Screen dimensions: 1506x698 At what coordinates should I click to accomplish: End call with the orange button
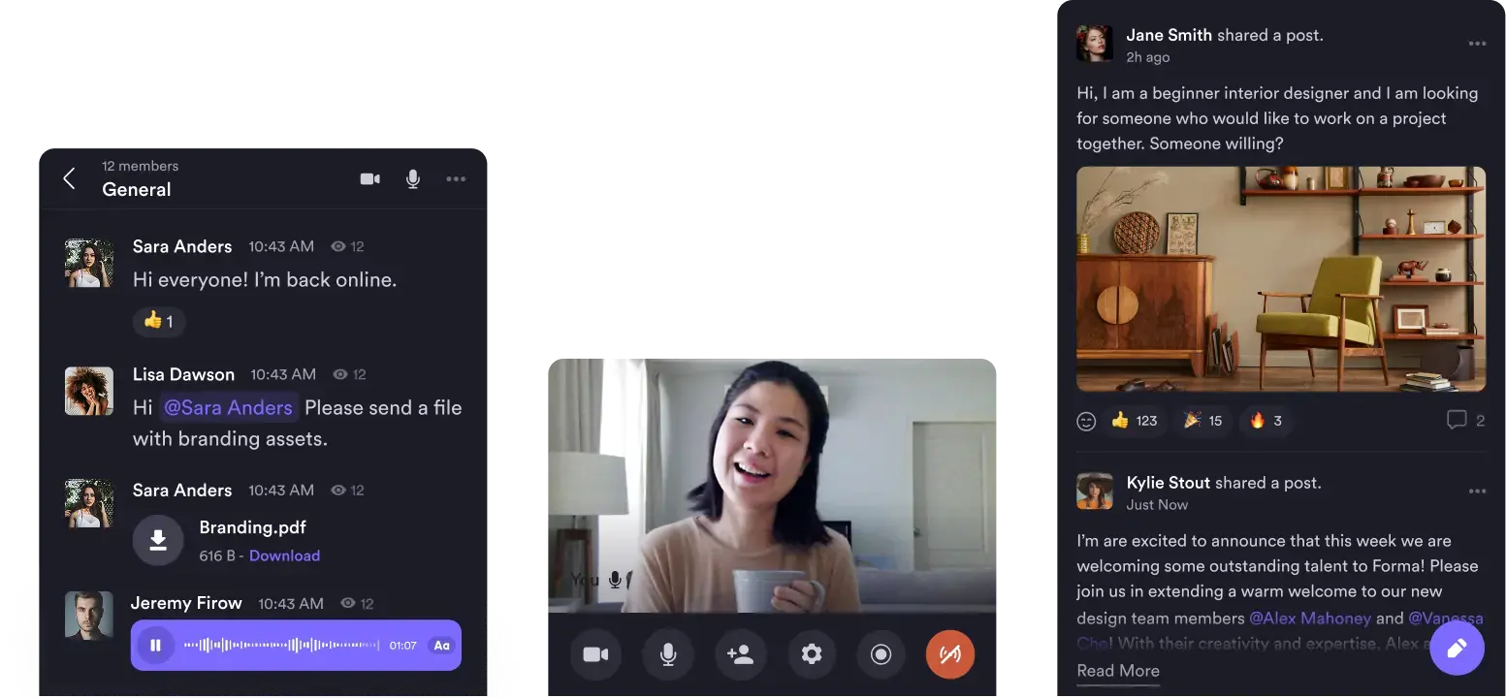(x=950, y=654)
